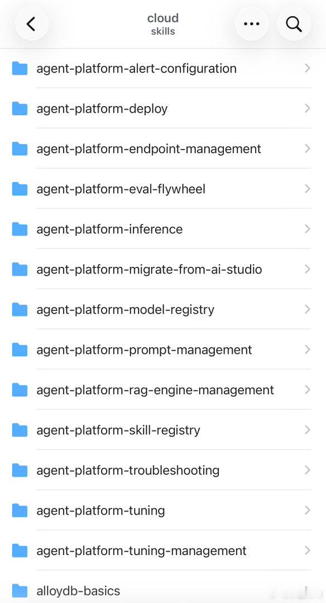This screenshot has height=603, width=326.
Task: Click the agent-platform-tuning folder icon
Action: pos(20,510)
